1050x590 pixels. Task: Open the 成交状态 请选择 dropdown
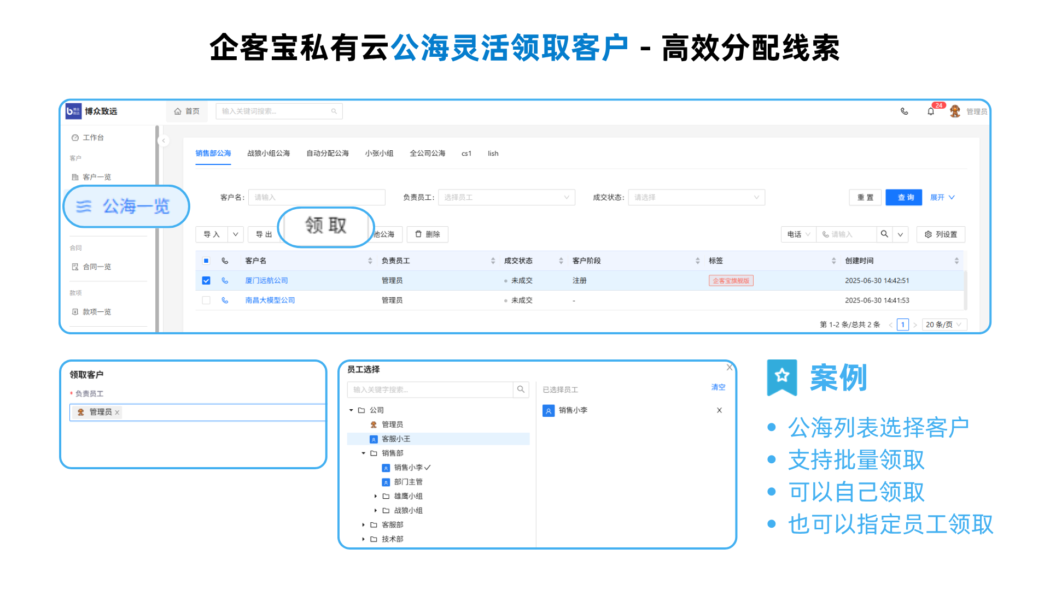(x=696, y=197)
